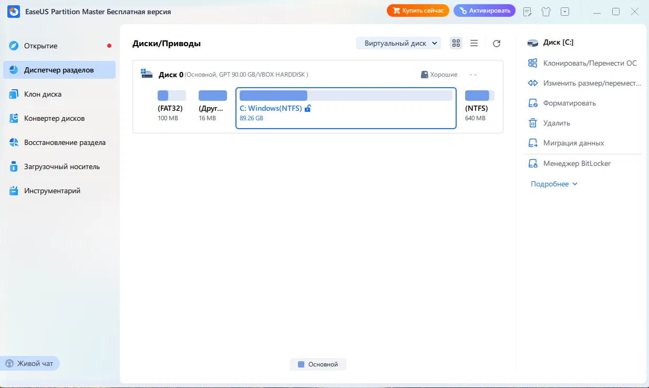
Task: Click the Клон диска icon
Action: coord(14,94)
